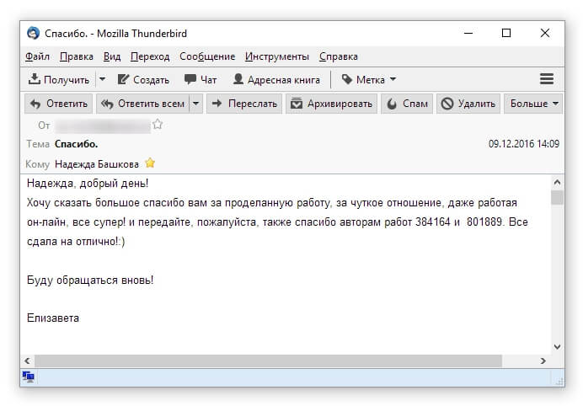The image size is (583, 406).
Task: Open the Файл menu
Action: click(37, 56)
